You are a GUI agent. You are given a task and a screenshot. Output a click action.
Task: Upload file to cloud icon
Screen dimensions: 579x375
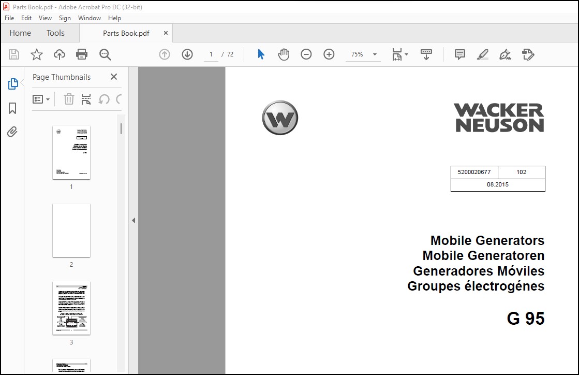point(59,54)
